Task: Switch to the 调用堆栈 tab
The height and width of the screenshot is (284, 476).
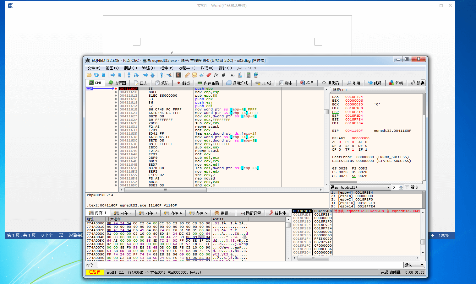Action: [237, 83]
